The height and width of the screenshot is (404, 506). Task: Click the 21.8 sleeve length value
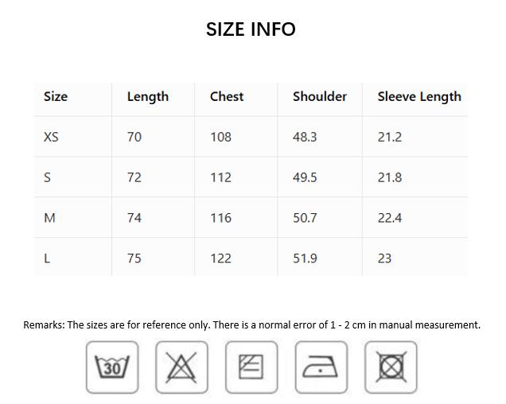pyautogui.click(x=390, y=177)
